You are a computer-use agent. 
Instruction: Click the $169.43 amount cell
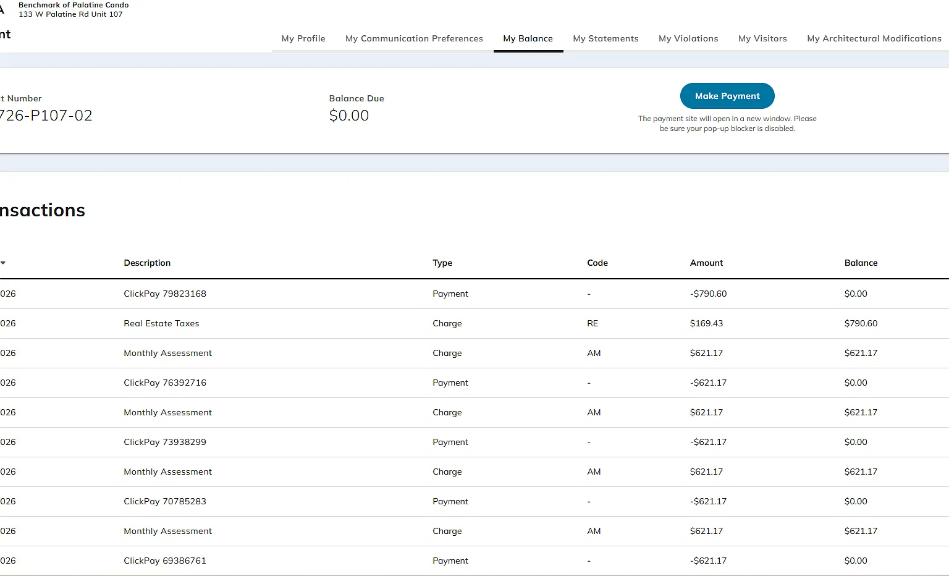click(706, 323)
